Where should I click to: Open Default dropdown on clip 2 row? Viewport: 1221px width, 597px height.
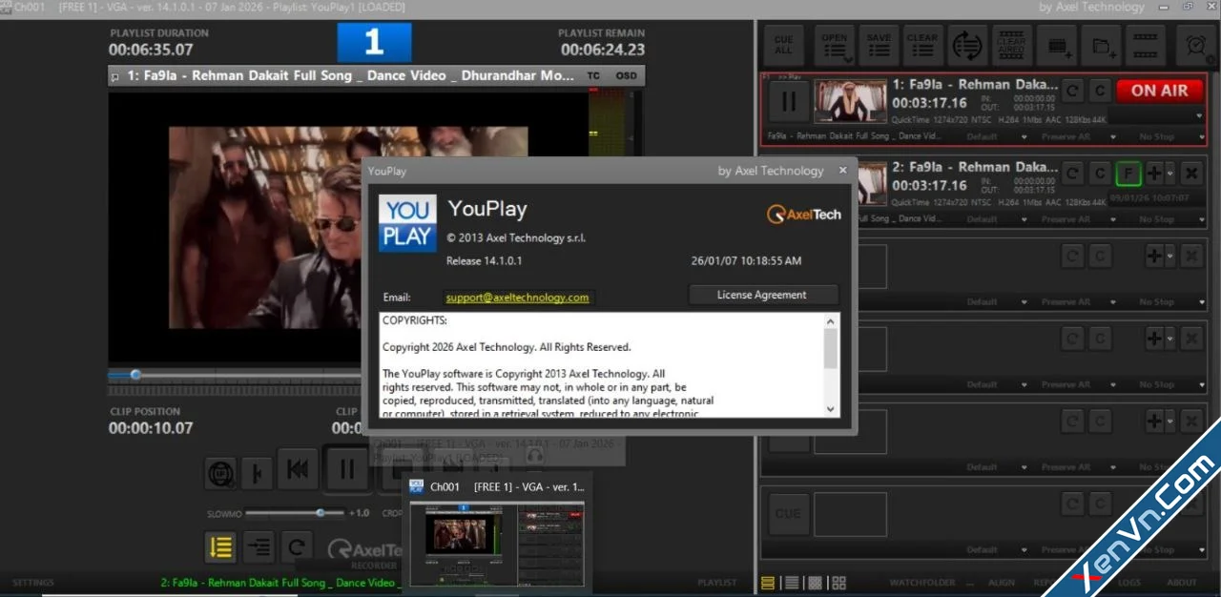tap(995, 219)
